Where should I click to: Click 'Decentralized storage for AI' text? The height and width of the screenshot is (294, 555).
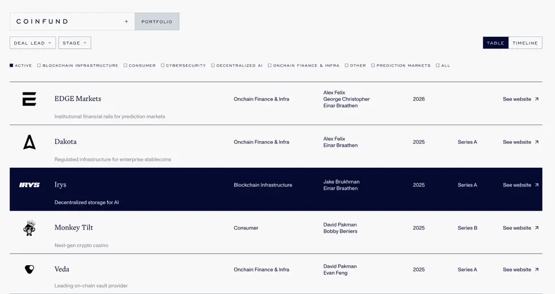87,203
